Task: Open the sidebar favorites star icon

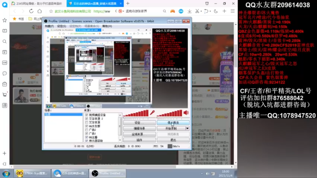Action: pyautogui.click(x=4, y=20)
